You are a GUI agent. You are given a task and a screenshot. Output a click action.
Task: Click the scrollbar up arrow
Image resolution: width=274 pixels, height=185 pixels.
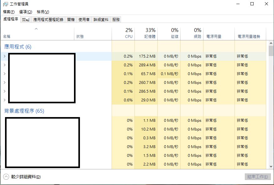[271, 43]
